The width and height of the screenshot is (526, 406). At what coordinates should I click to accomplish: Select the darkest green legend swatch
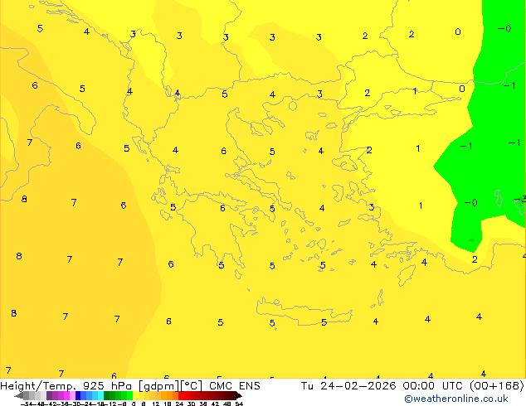tap(107, 395)
